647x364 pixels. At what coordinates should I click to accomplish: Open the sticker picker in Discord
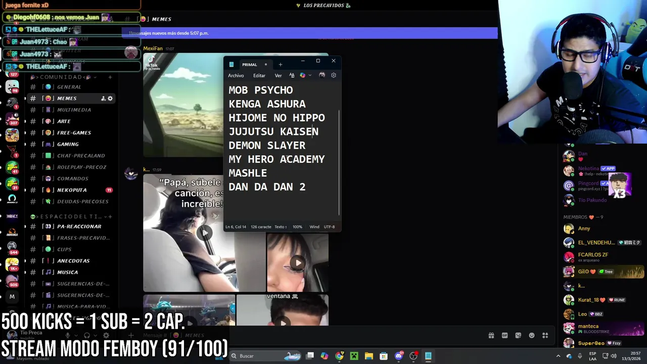(518, 335)
